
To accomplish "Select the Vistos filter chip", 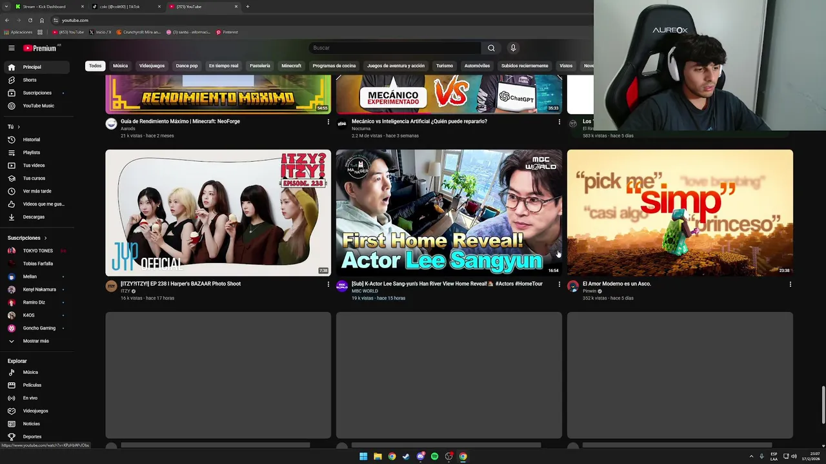I will pyautogui.click(x=566, y=66).
